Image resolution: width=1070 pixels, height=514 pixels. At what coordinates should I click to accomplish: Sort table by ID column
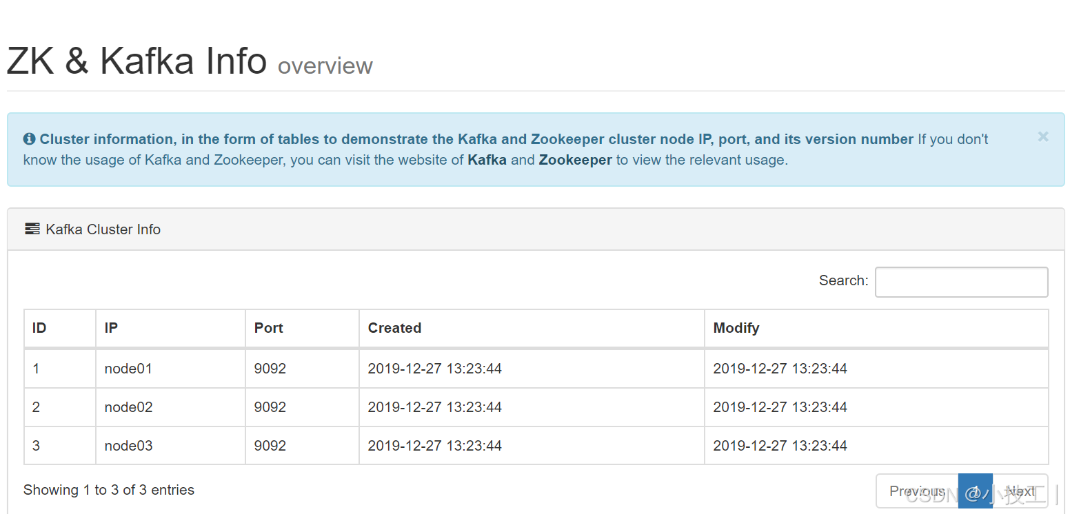[60, 328]
